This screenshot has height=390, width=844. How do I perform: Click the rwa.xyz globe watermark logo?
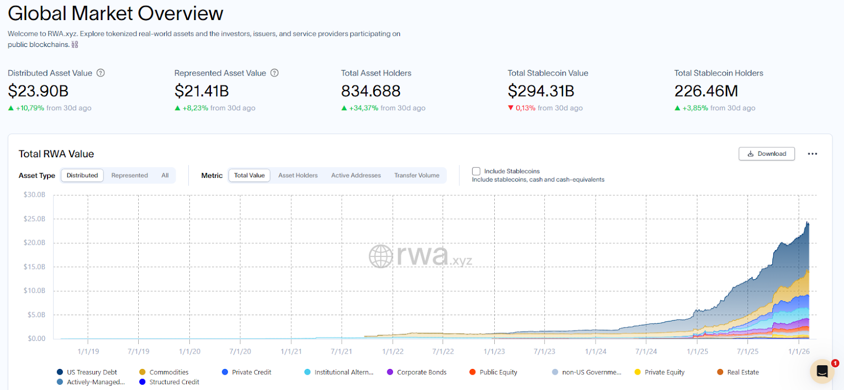pyautogui.click(x=380, y=256)
